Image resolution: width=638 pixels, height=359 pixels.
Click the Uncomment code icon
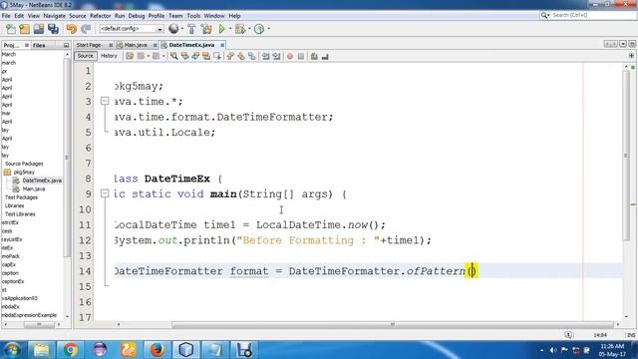[x=325, y=56]
